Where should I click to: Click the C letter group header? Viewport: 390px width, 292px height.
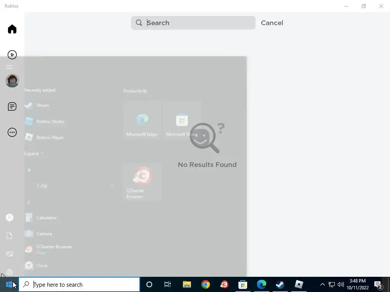[x=29, y=202]
